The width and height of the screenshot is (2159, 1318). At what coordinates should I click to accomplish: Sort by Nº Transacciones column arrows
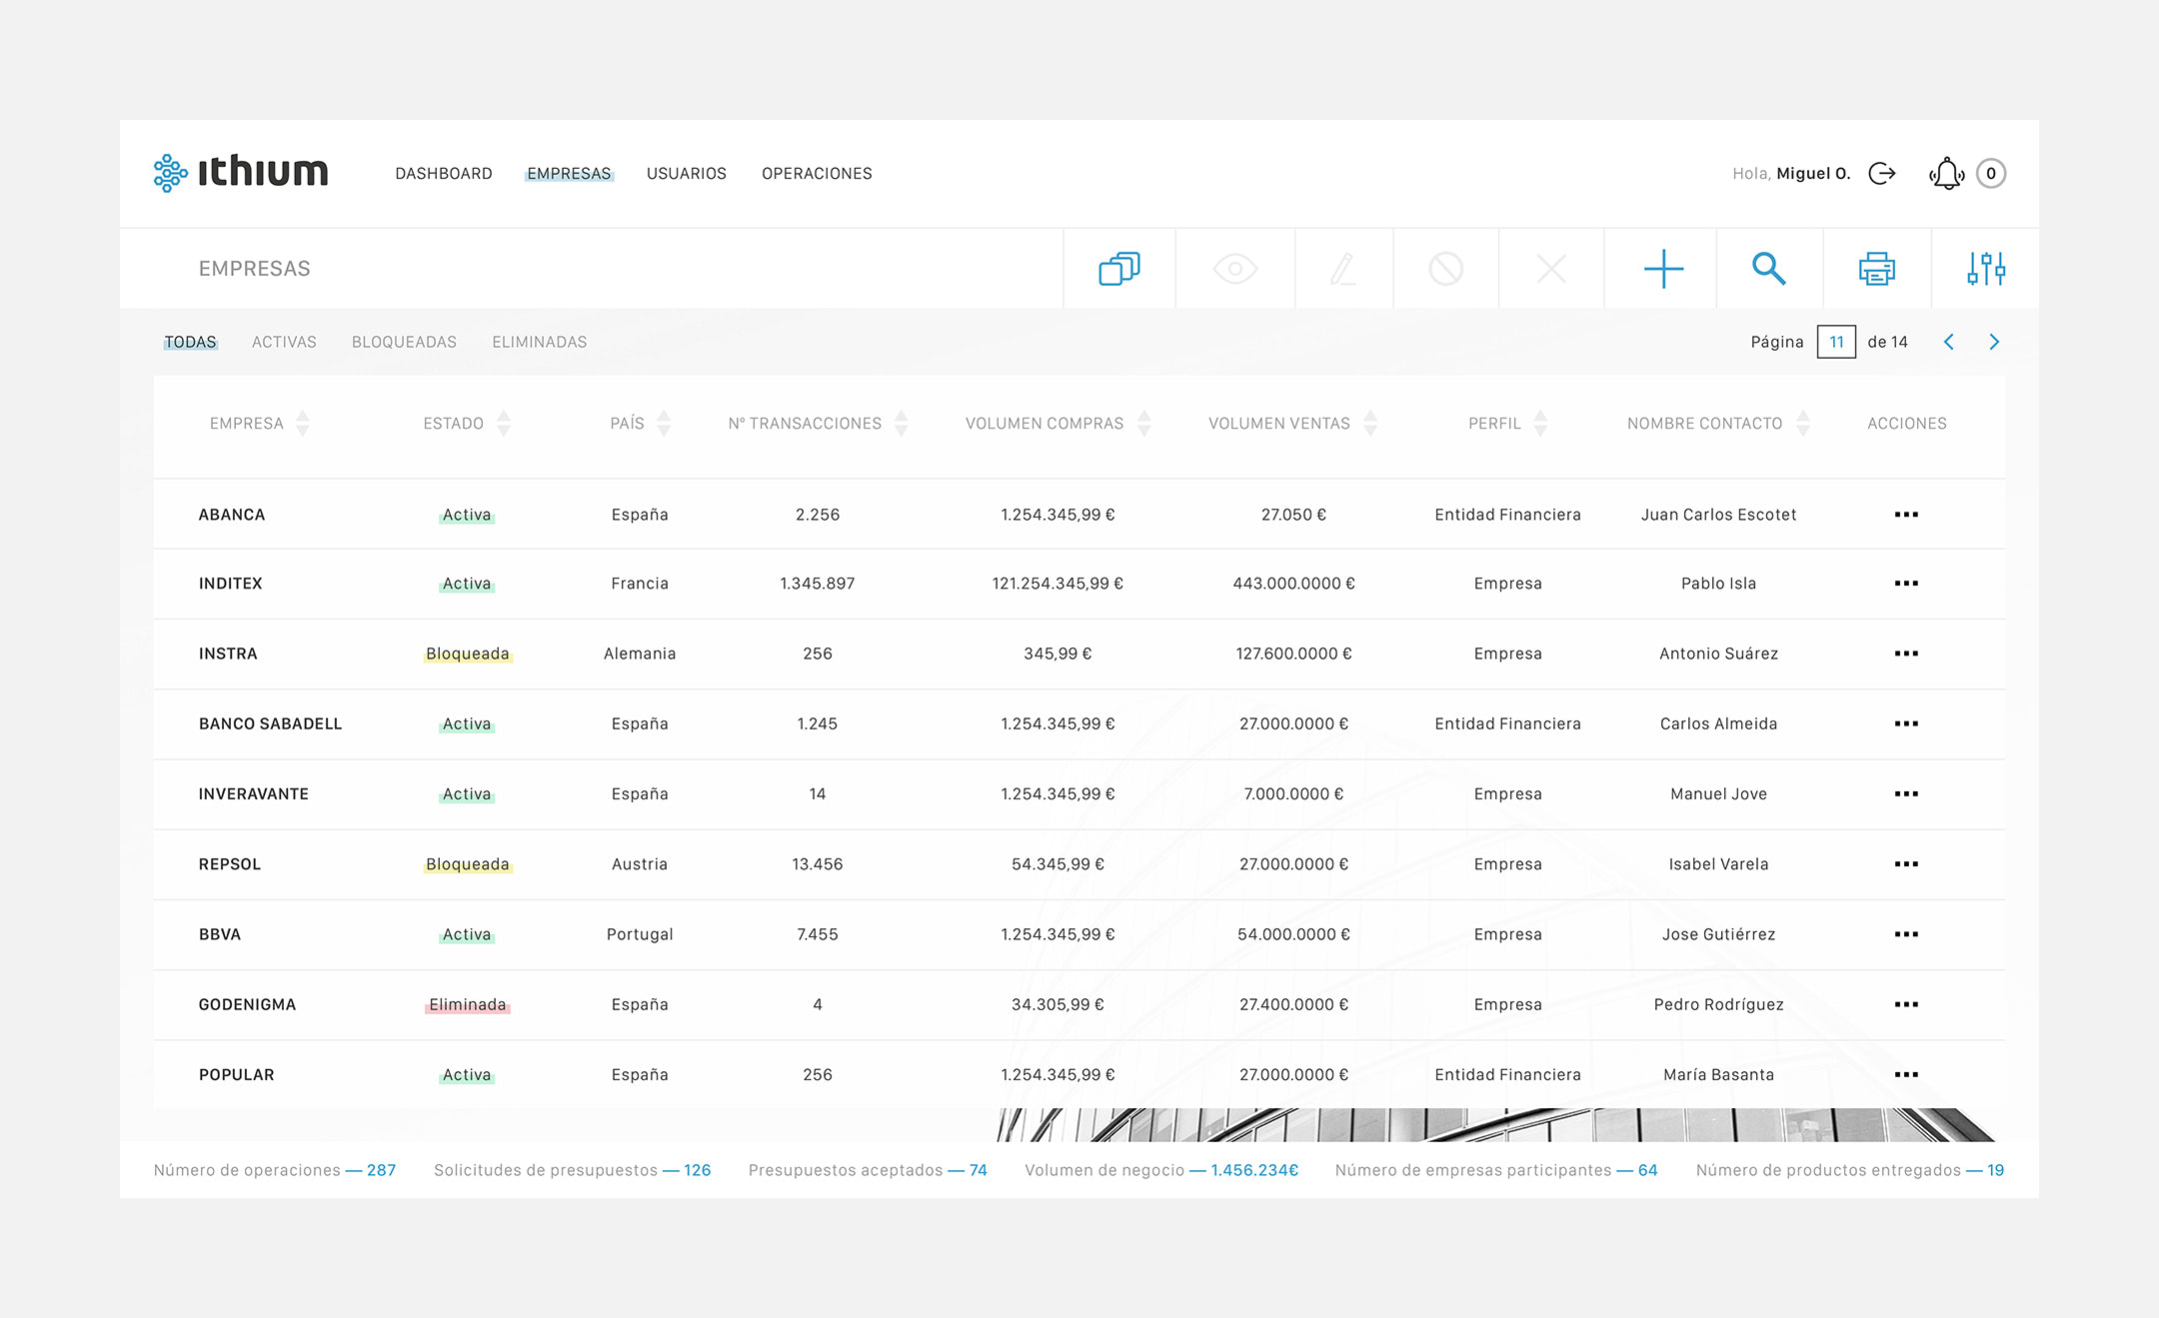pyautogui.click(x=902, y=424)
